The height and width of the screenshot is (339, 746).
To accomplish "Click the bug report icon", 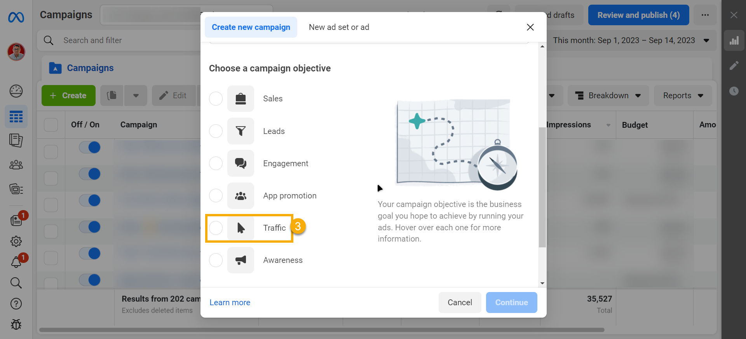I will [x=16, y=324].
